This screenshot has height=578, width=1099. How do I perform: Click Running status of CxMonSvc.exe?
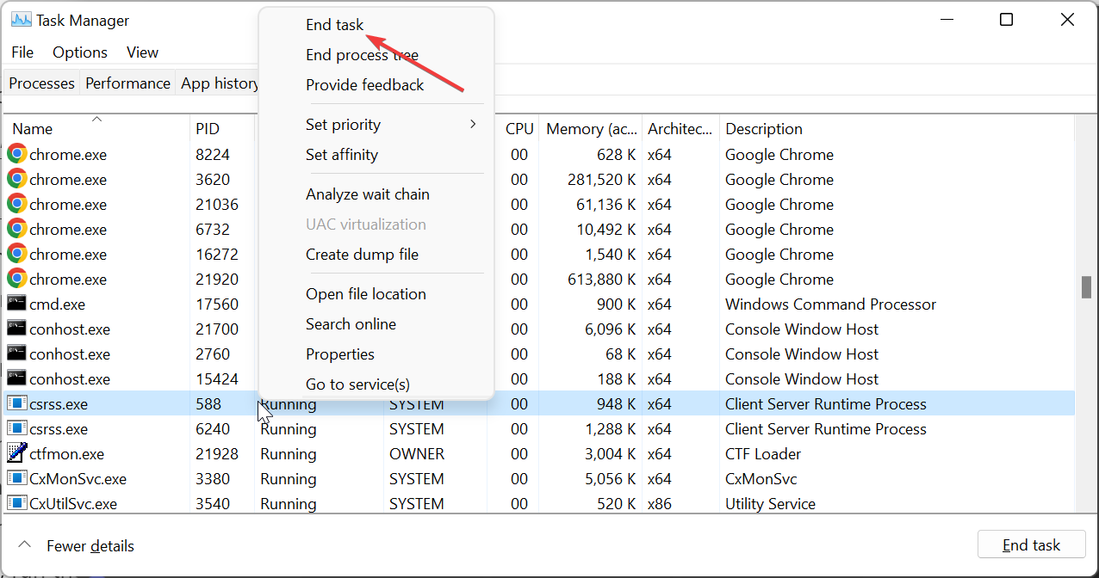click(x=289, y=479)
